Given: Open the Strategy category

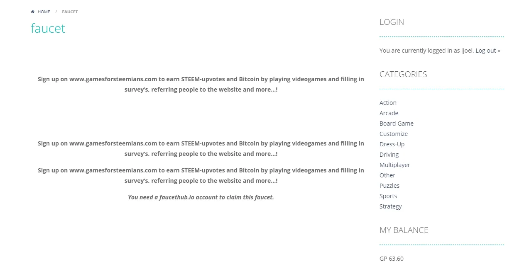Looking at the screenshot, I should tap(391, 206).
